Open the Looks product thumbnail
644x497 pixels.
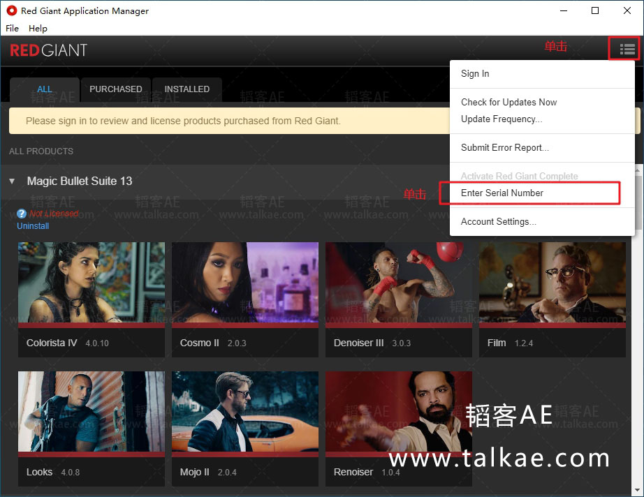click(x=92, y=412)
